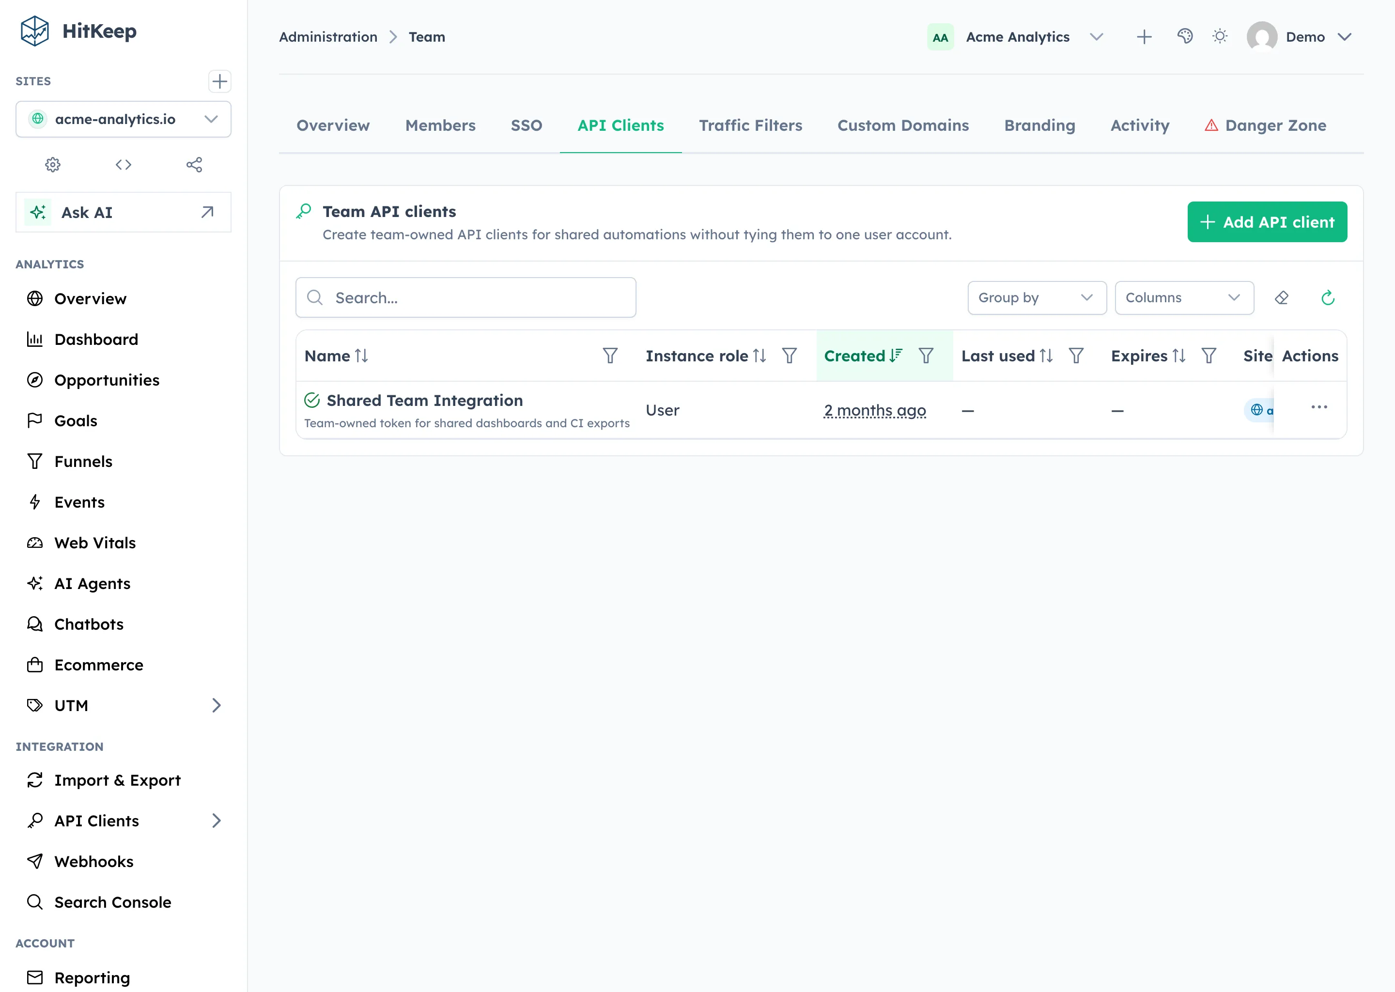Open the Danger Zone tab

tap(1265, 125)
